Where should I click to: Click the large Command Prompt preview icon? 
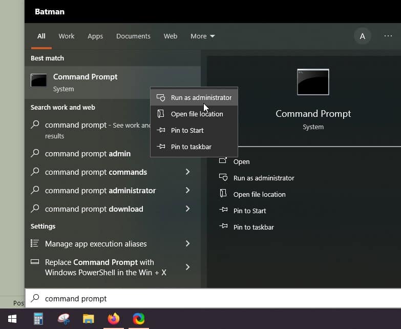pos(313,82)
